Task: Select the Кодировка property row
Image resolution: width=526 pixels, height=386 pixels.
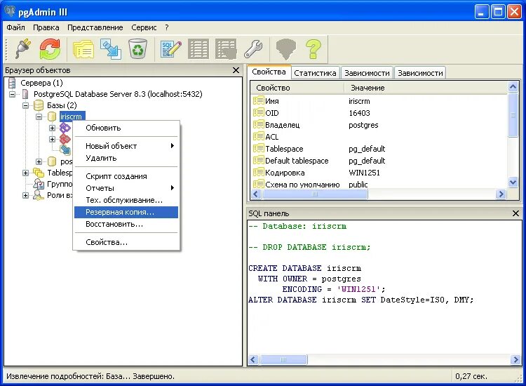Action: (x=379, y=173)
